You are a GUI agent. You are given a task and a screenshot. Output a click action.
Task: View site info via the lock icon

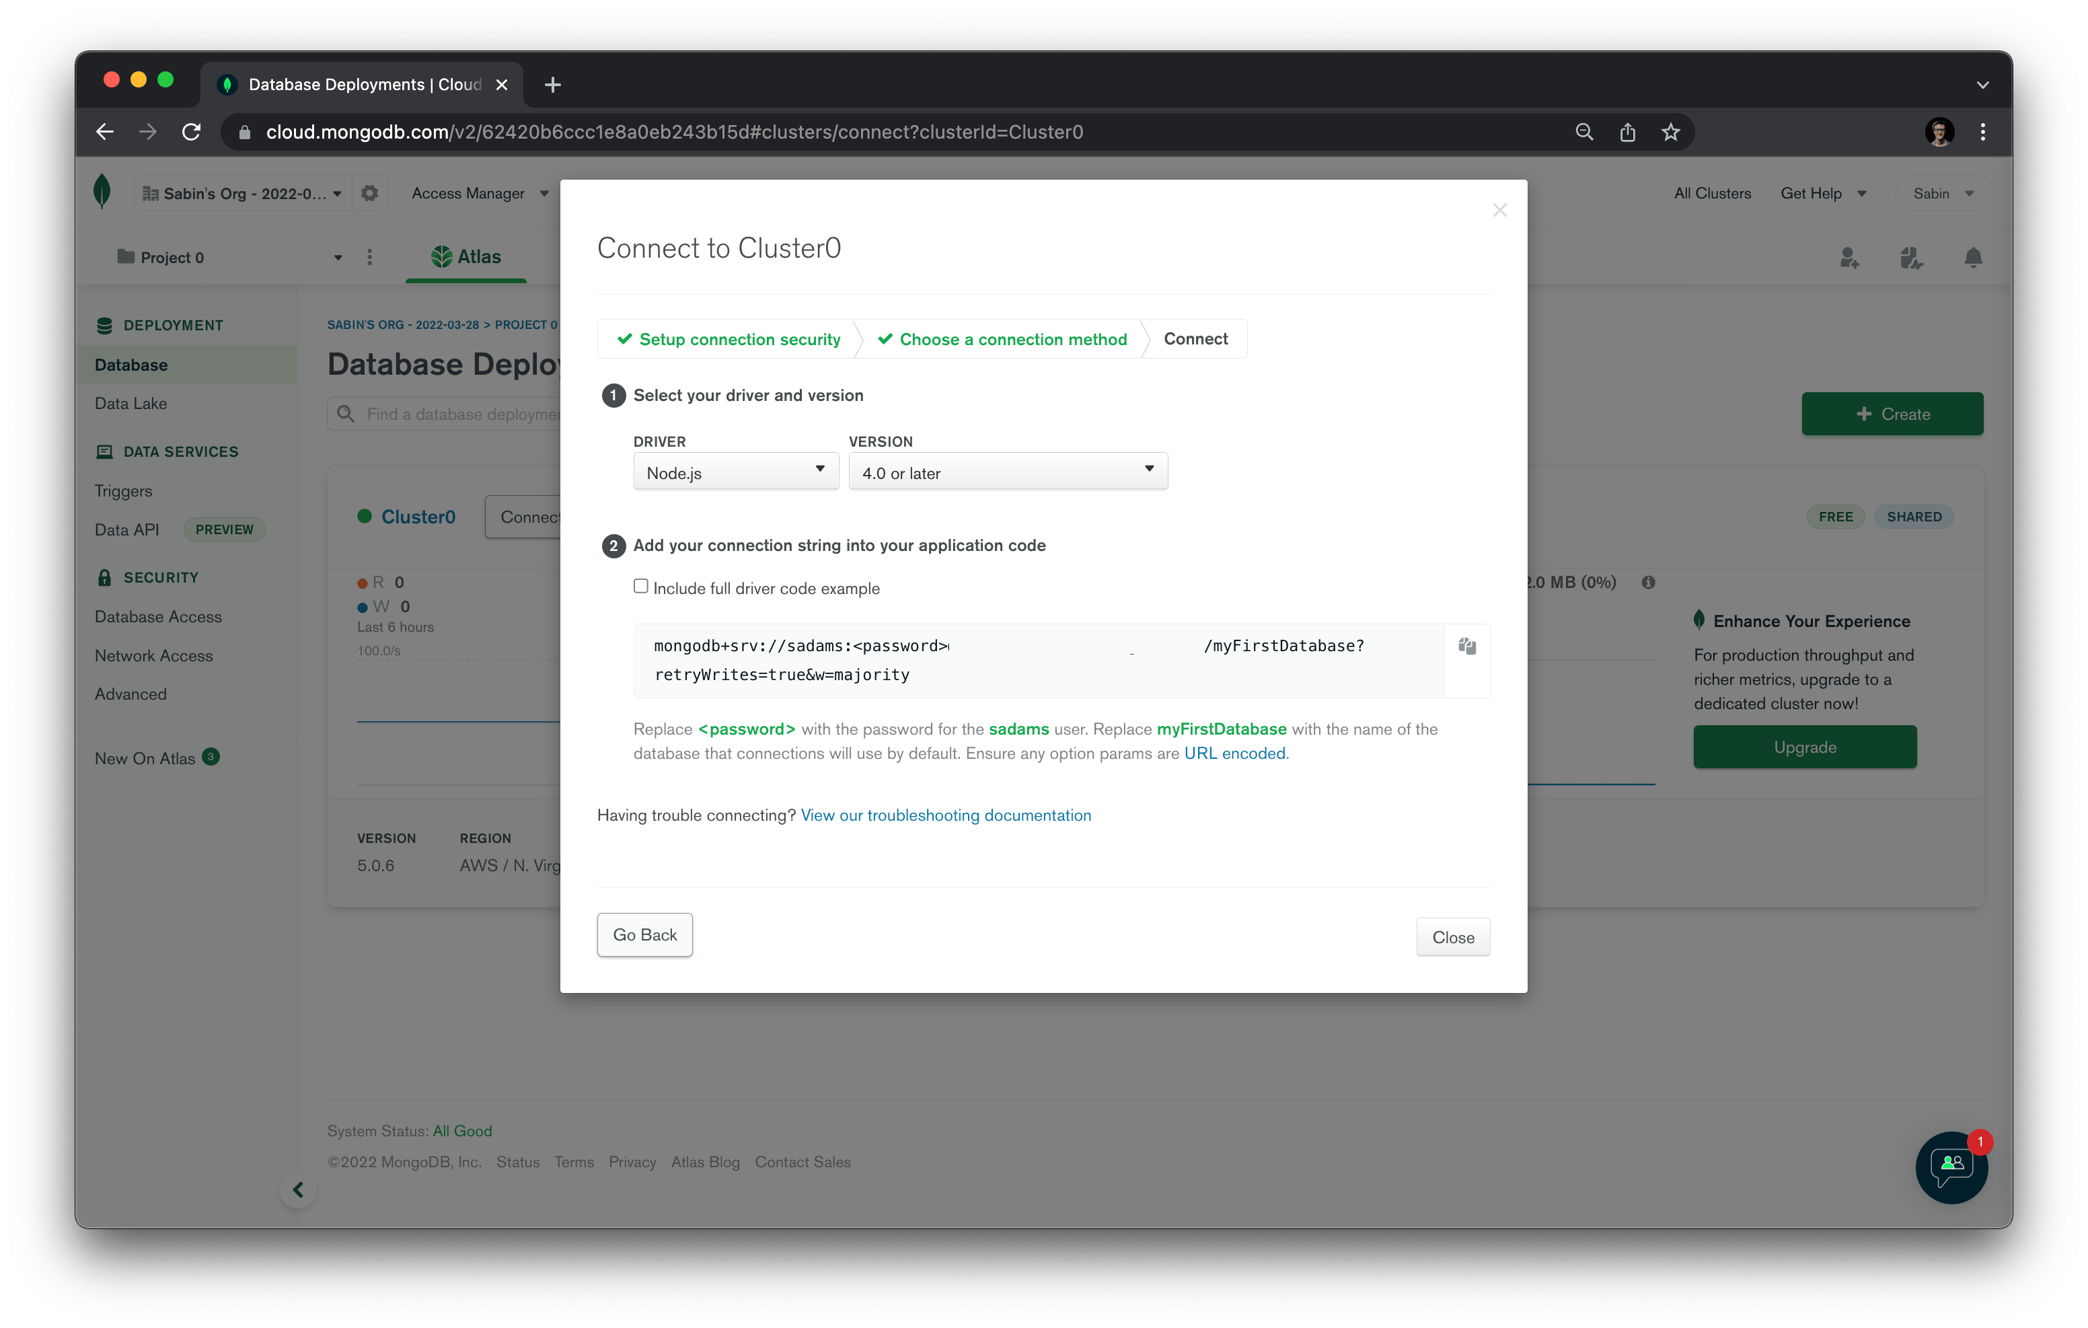click(245, 132)
